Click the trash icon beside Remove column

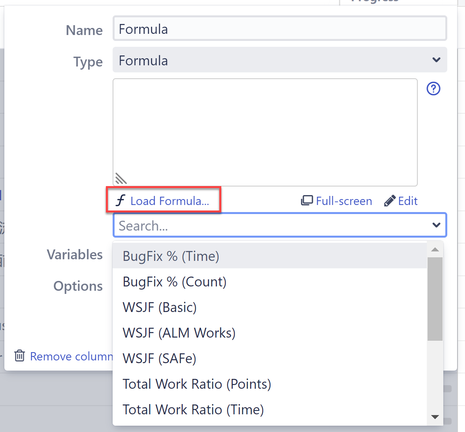click(x=19, y=356)
